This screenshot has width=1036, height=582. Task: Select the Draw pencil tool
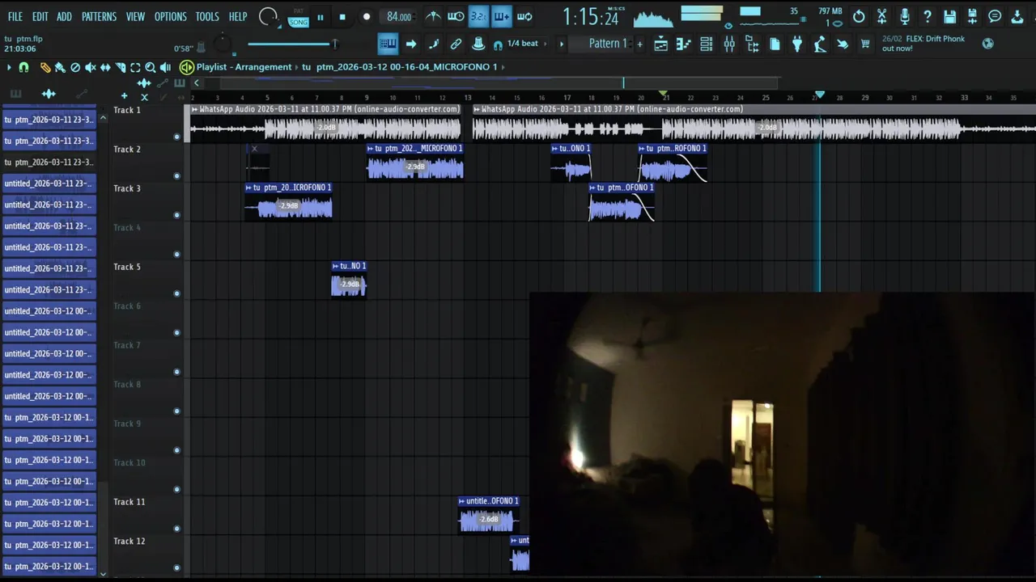(x=45, y=68)
